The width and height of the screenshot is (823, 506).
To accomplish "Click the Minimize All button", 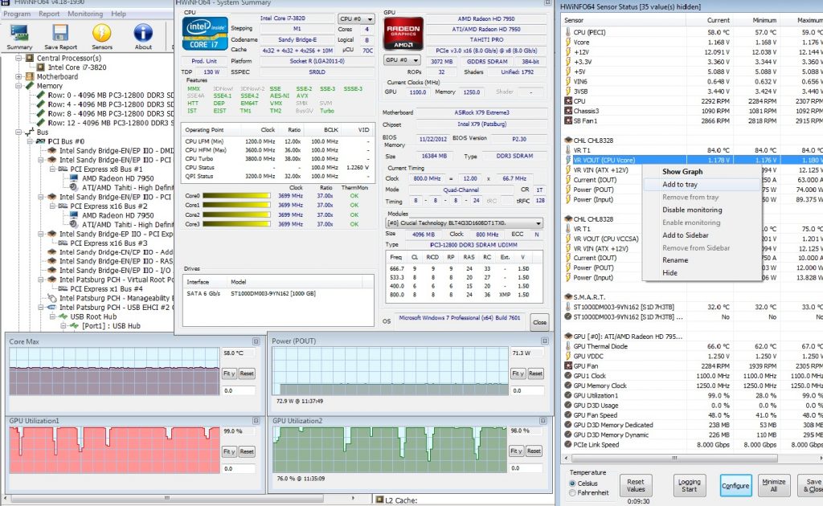I will point(774,486).
